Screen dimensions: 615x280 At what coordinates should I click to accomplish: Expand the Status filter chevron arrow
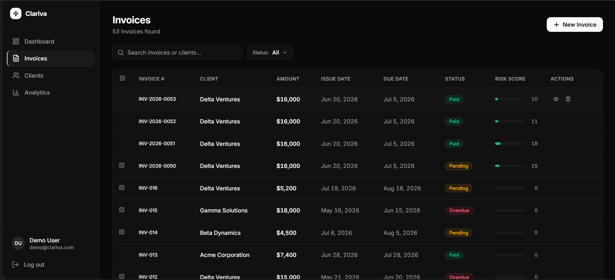pos(285,53)
